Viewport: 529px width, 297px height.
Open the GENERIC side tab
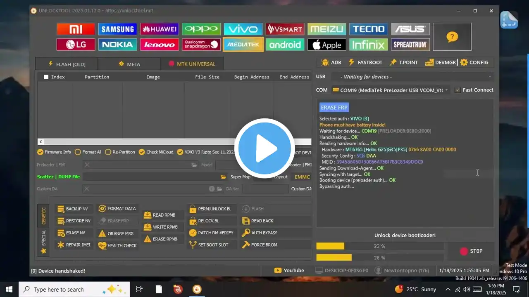(x=43, y=216)
